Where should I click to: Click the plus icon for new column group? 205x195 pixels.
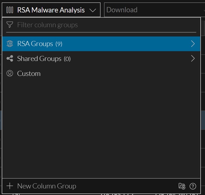tap(10, 186)
